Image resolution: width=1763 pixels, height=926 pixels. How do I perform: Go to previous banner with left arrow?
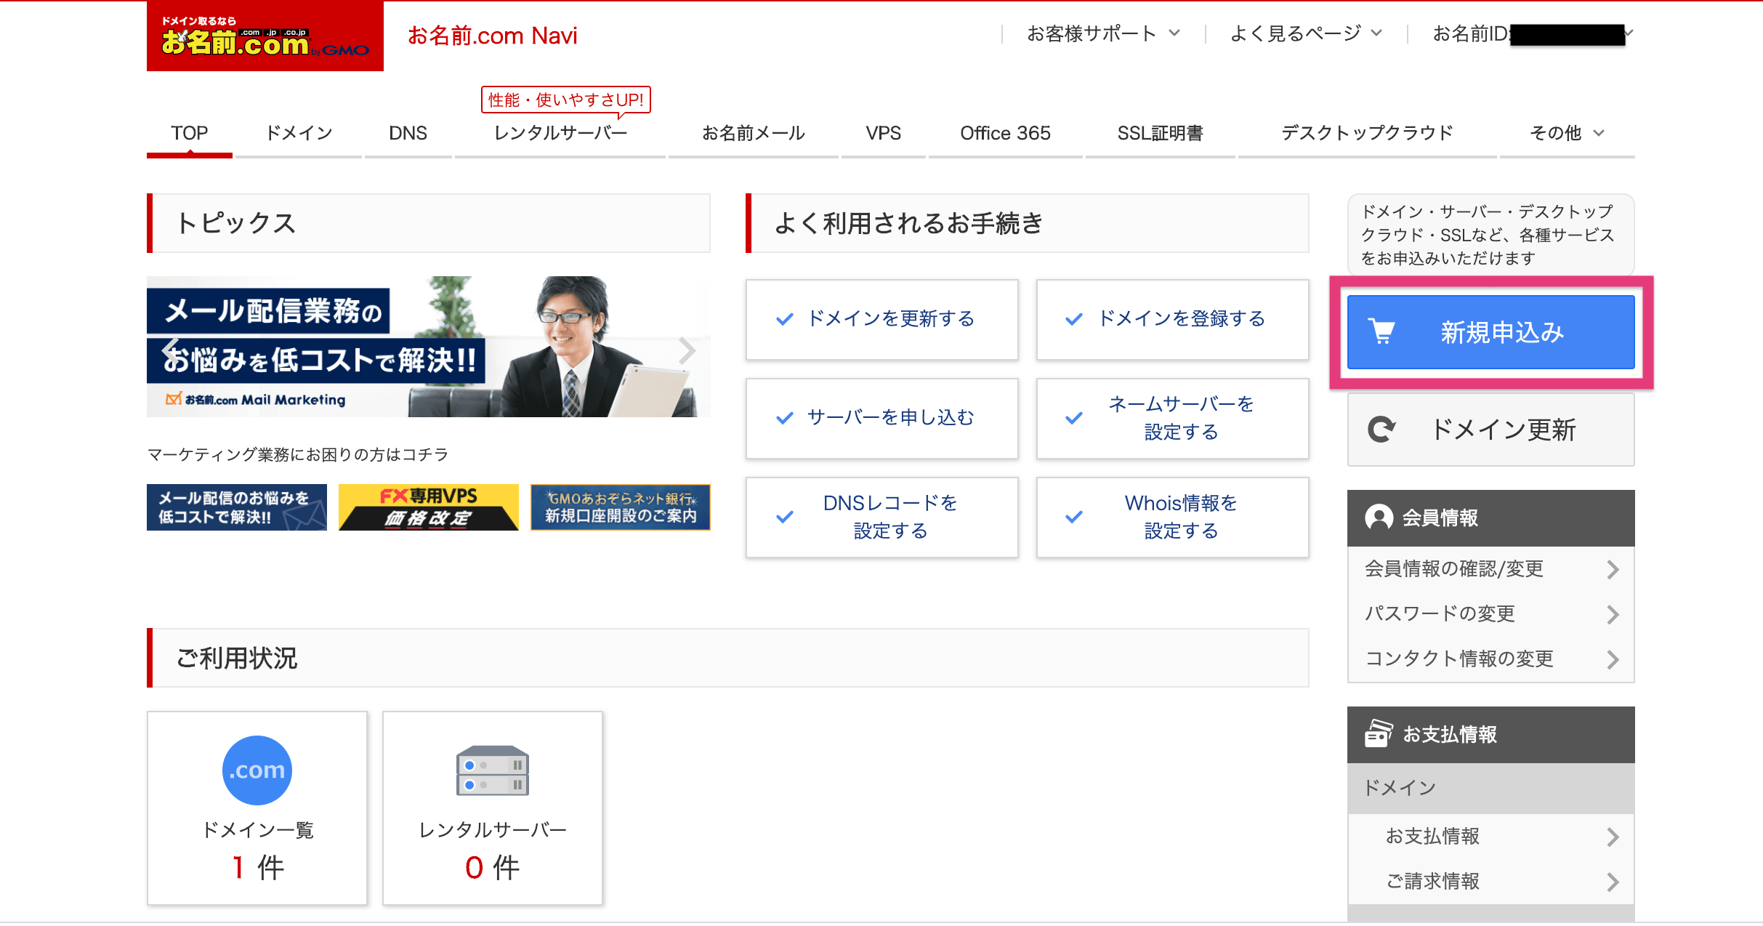coord(170,350)
